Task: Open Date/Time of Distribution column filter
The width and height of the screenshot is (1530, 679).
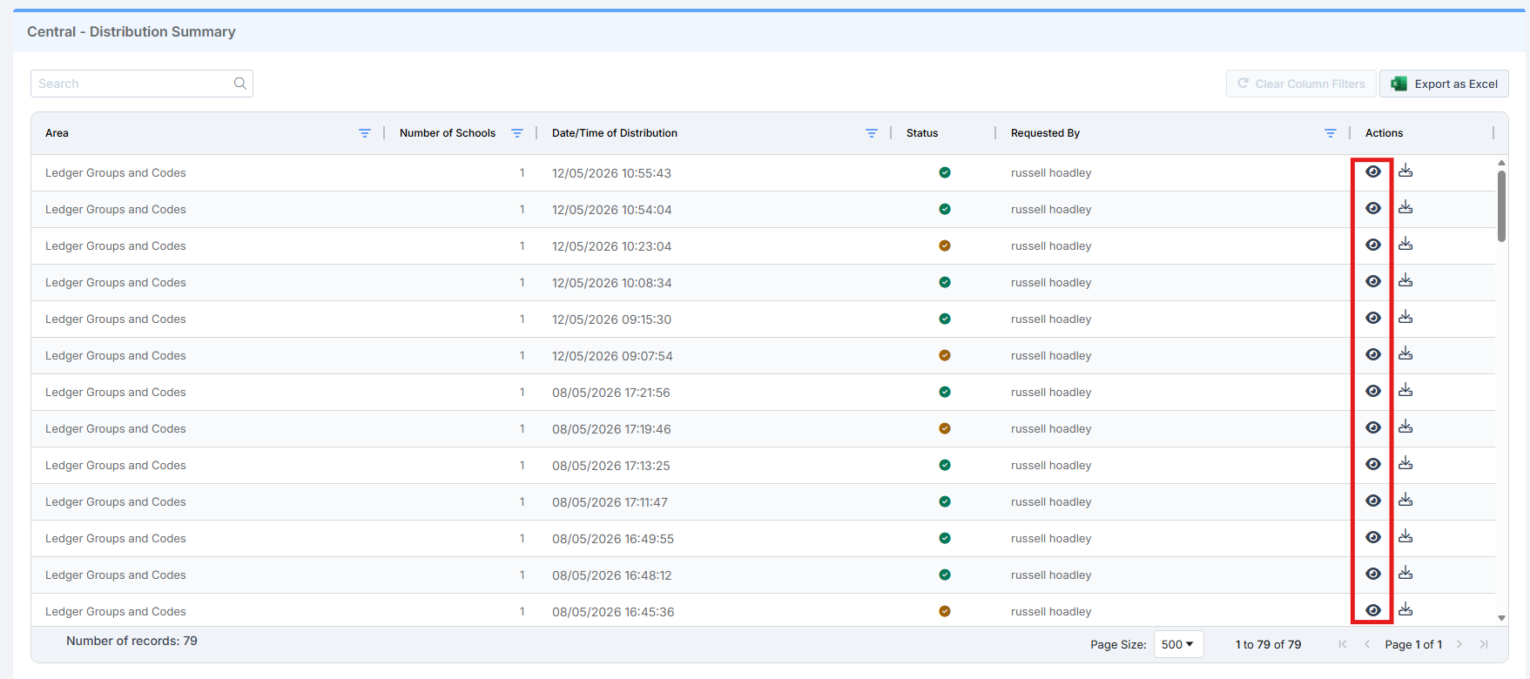Action: tap(872, 133)
